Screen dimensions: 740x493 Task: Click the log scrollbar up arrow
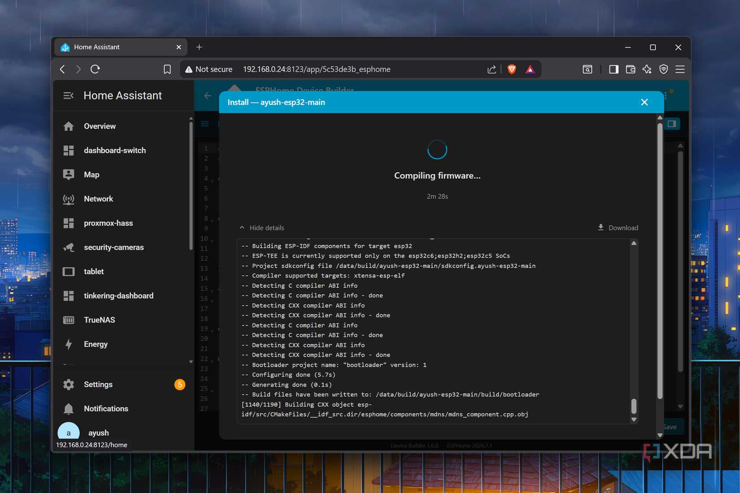(x=634, y=243)
